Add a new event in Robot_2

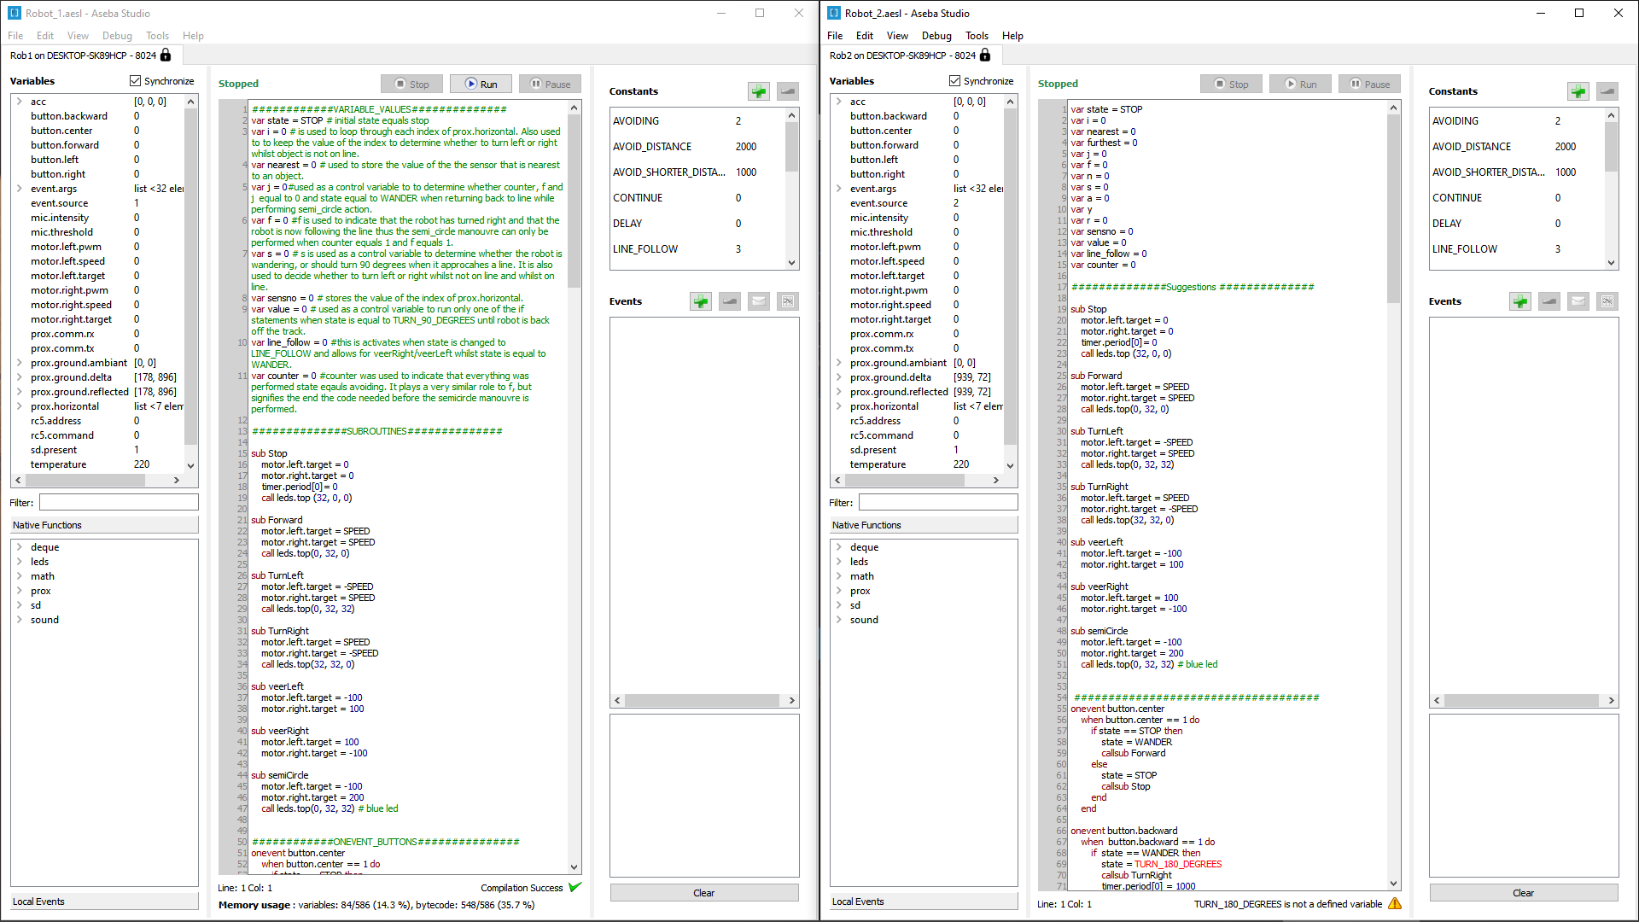tap(1519, 301)
